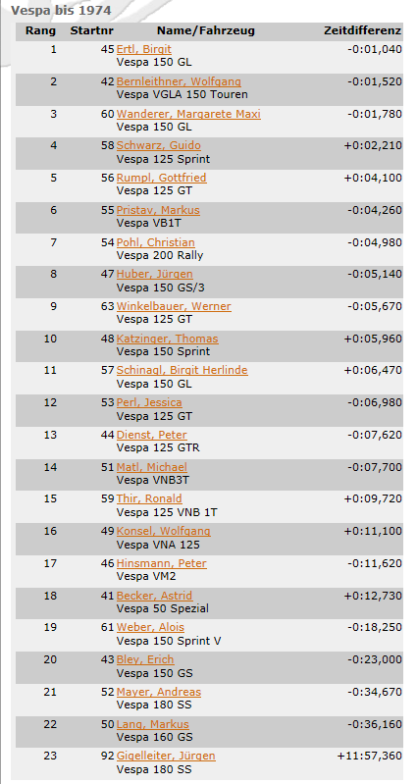This screenshot has height=784, width=417.
Task: Open Pohl, Christian rider page
Action: tap(155, 242)
